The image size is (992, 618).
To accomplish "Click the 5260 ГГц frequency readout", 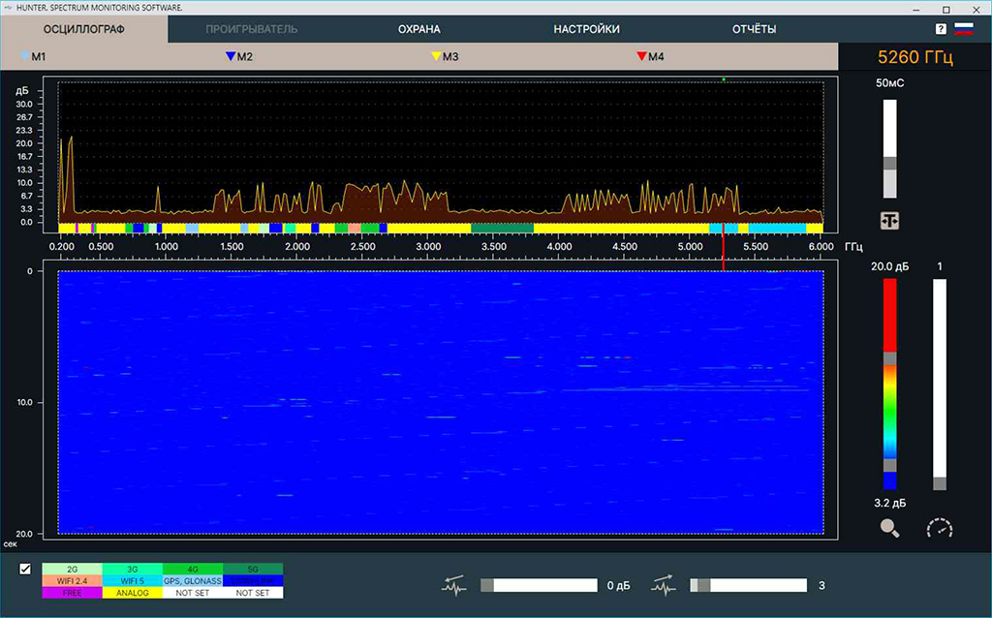I will (x=914, y=57).
